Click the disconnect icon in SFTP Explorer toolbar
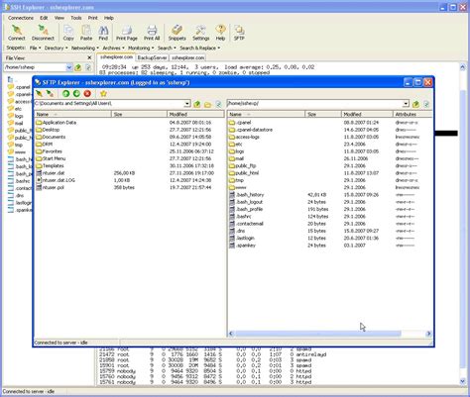 (50, 94)
